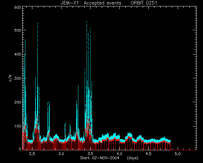The height and width of the screenshot is (163, 203).
Task: Click the 600 y-axis tick label
Action: point(18,7)
